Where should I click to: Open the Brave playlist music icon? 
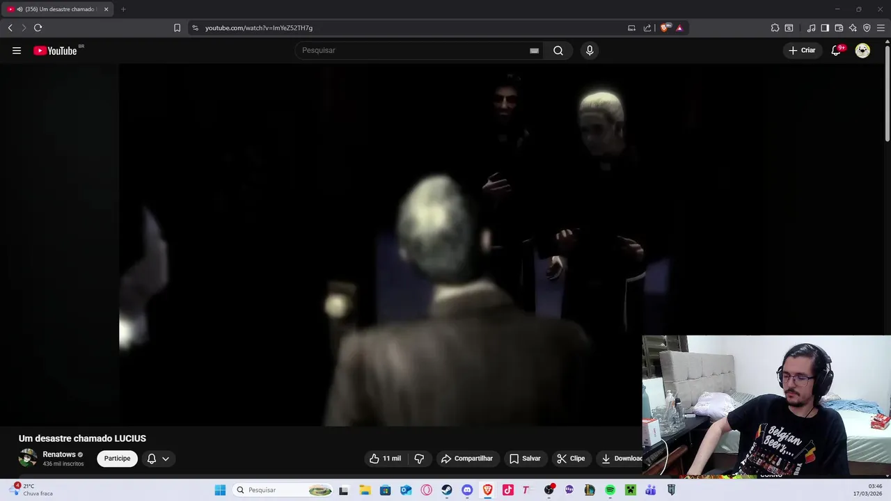[x=811, y=28]
